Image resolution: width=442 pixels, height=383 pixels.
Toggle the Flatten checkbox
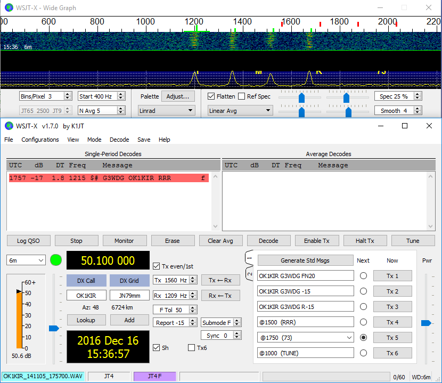pos(211,96)
